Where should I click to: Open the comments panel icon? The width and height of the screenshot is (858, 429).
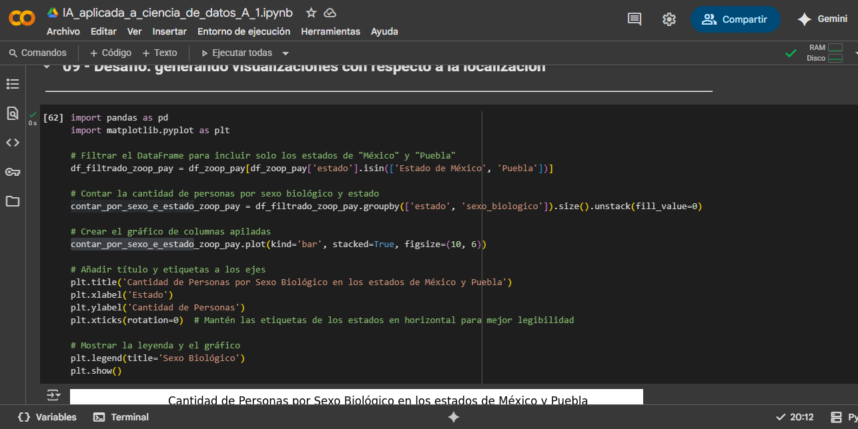634,19
